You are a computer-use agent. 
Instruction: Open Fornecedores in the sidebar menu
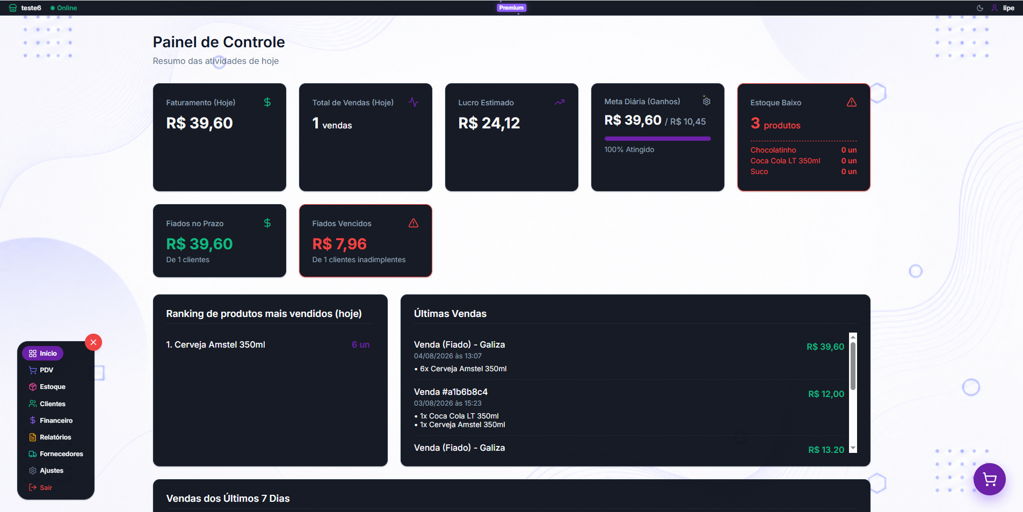(56, 454)
